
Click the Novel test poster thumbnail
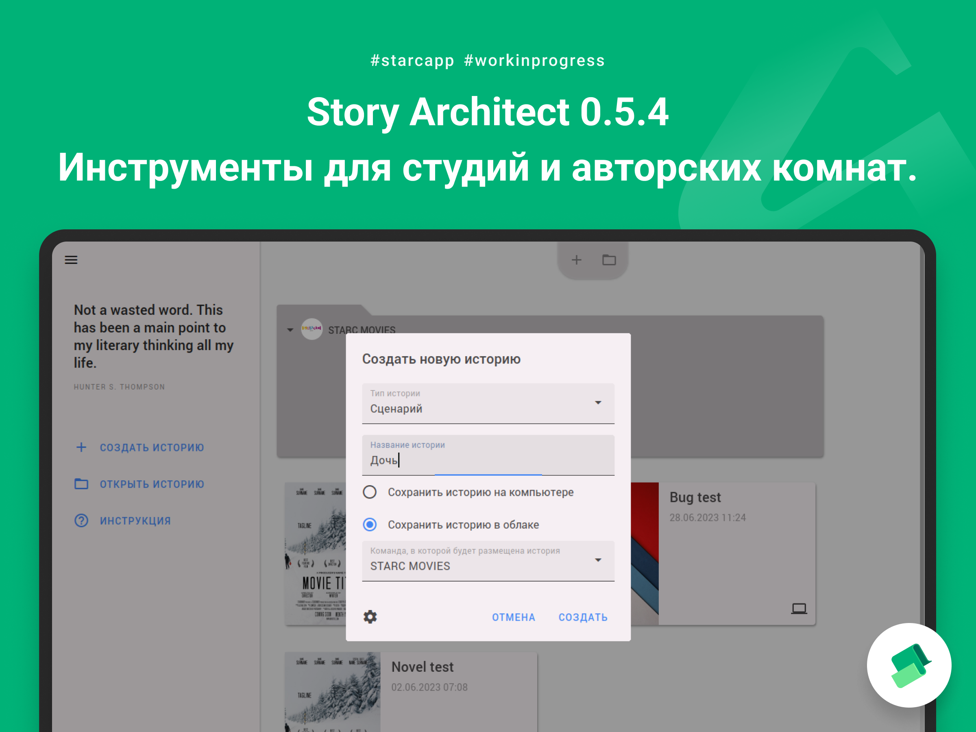[x=333, y=691]
